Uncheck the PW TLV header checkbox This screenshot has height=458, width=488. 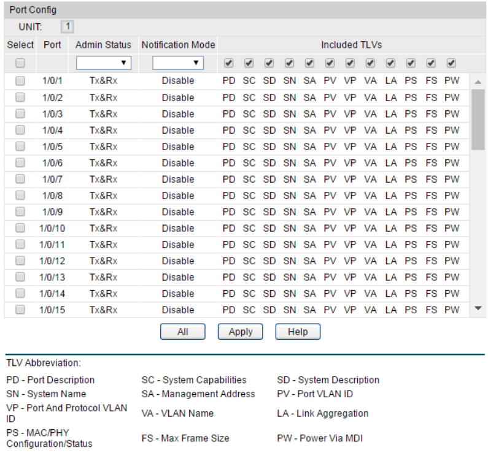click(x=451, y=63)
